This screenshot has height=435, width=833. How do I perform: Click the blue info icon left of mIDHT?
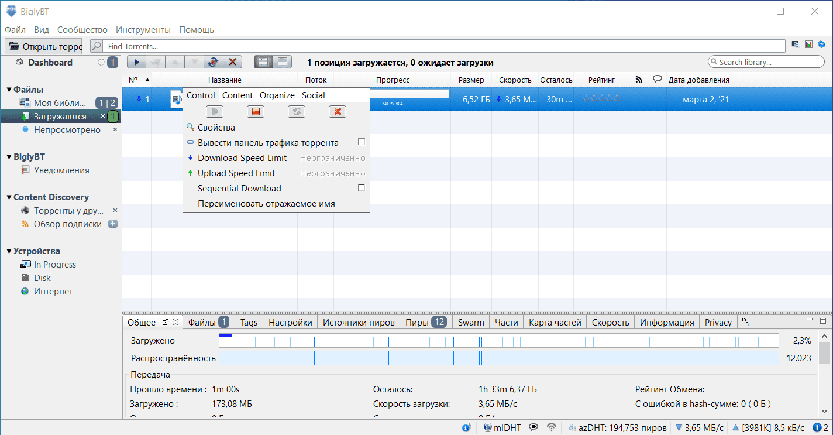(x=466, y=427)
